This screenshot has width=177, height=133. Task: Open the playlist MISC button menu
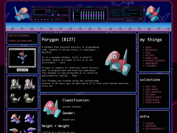point(123,19)
